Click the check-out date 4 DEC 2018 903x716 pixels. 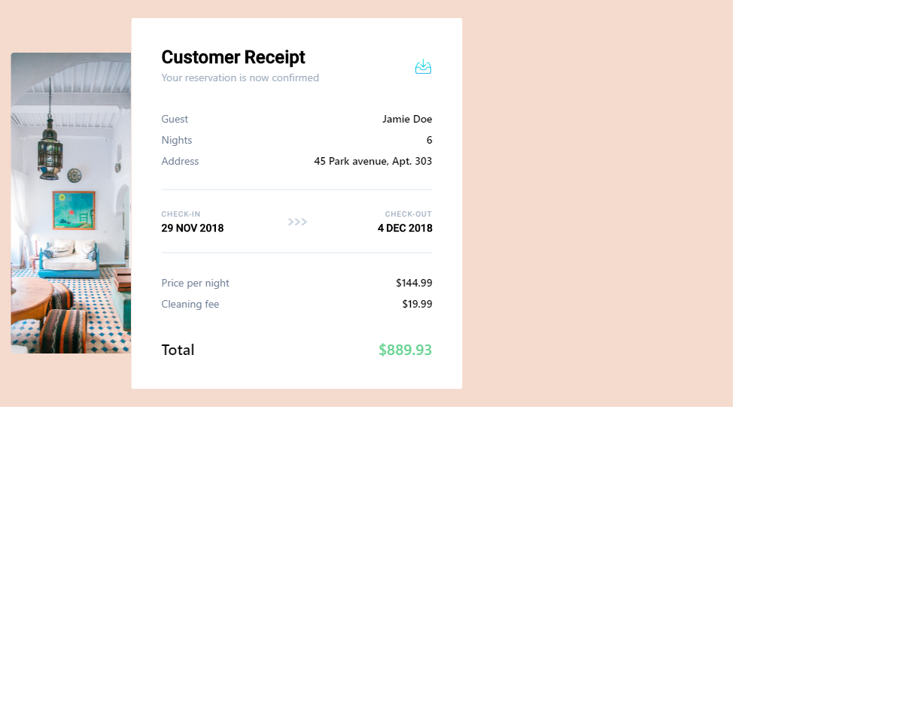[405, 228]
